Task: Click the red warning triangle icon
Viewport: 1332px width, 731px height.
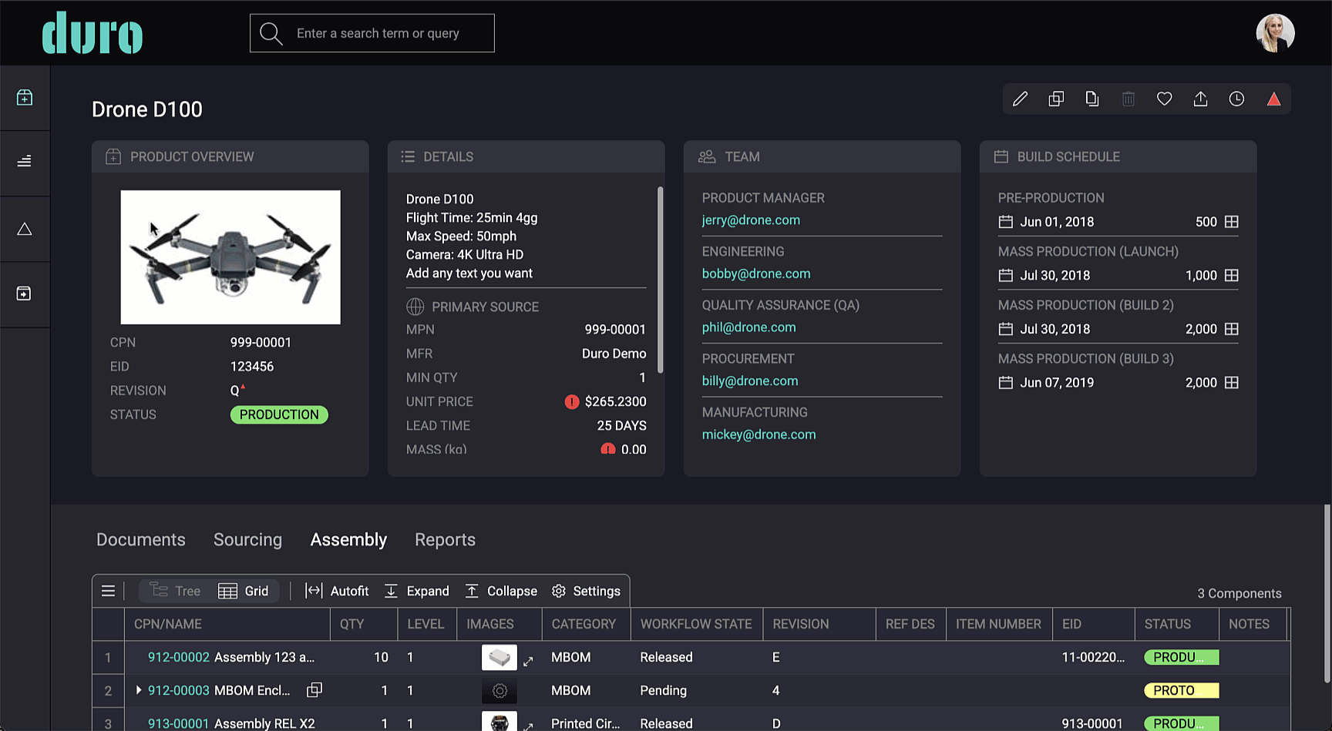Action: click(1273, 99)
